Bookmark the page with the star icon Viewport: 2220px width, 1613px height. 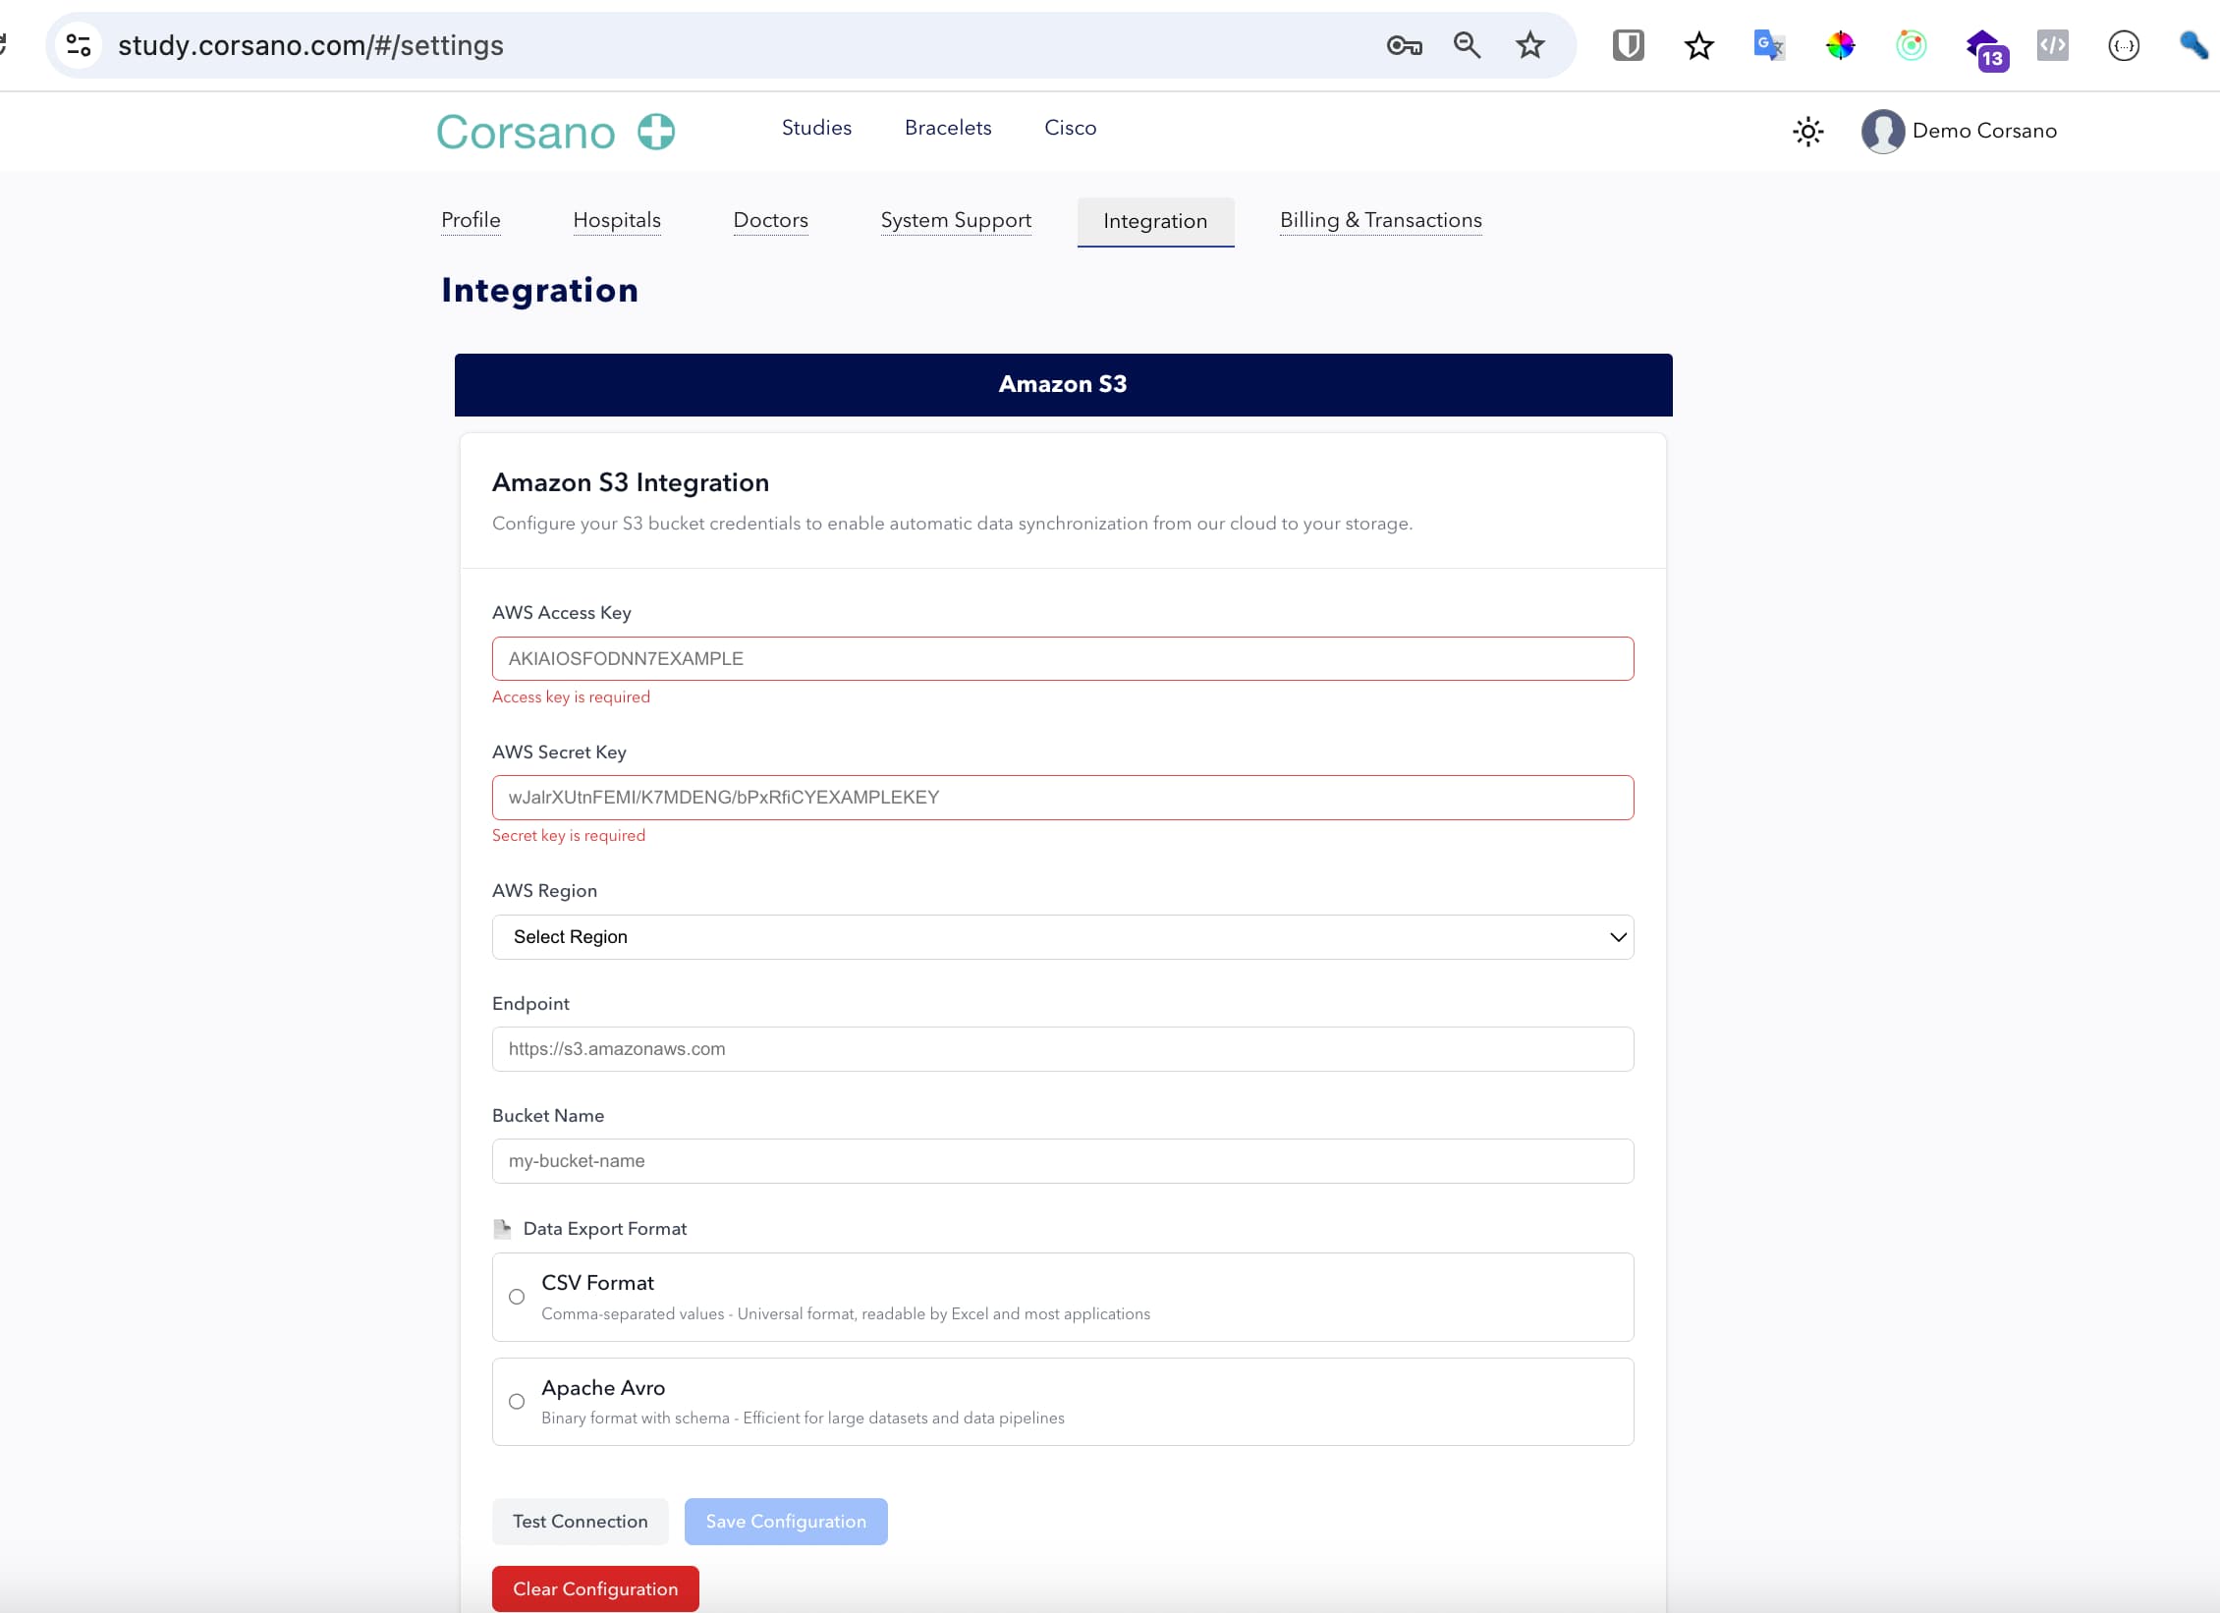[x=1528, y=44]
